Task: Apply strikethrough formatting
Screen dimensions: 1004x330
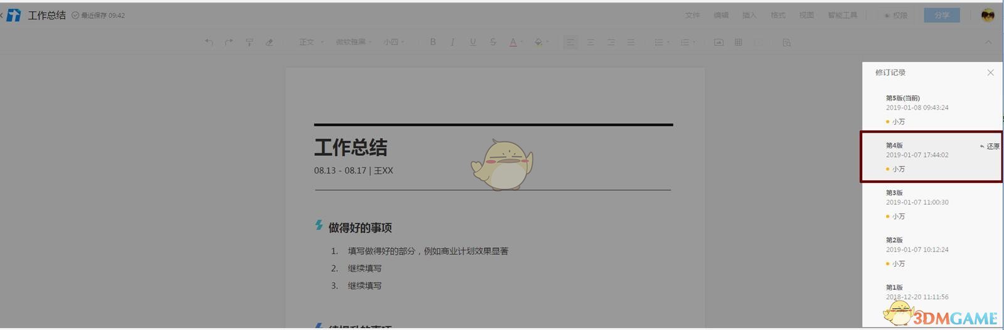Action: pyautogui.click(x=493, y=42)
